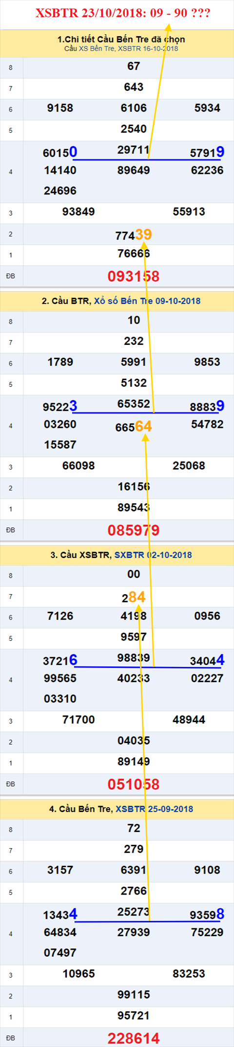Image resolution: width=234 pixels, height=1047 pixels.
Task: Select the number 5132
Action: 134,383
